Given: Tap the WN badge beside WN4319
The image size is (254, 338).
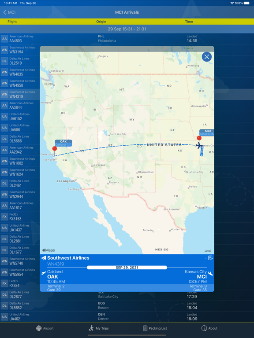Looking at the screenshot, I should [x=4, y=95].
